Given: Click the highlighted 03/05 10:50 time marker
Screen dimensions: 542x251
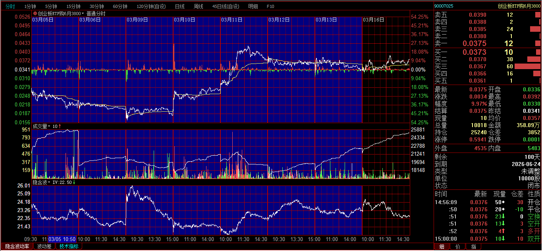Looking at the screenshot, I should point(62,239).
